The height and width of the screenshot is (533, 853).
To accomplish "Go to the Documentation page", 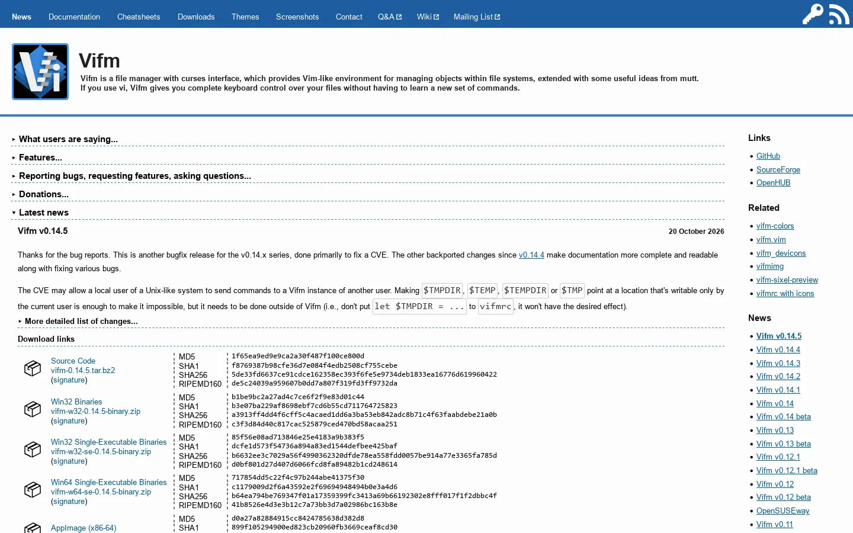I will point(74,17).
